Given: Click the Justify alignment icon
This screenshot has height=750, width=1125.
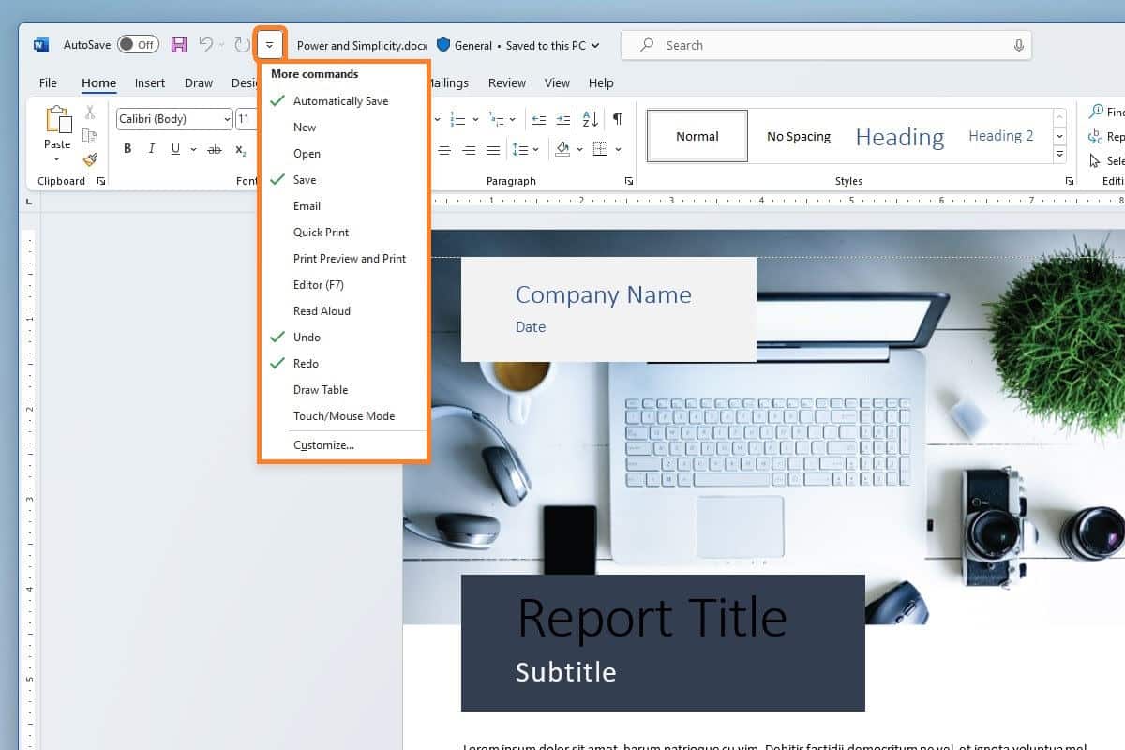Looking at the screenshot, I should pyautogui.click(x=493, y=149).
